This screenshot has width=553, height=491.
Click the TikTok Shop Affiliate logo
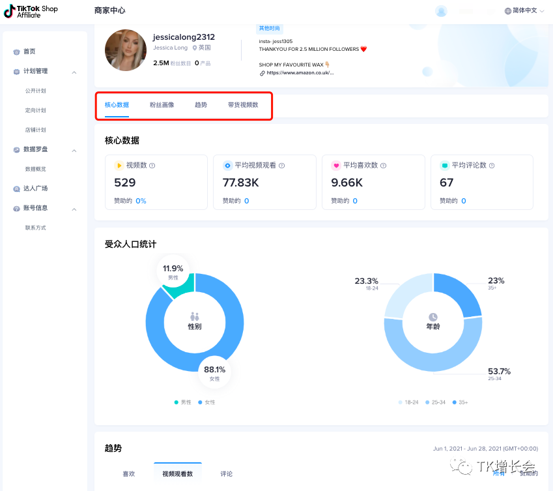coord(29,10)
